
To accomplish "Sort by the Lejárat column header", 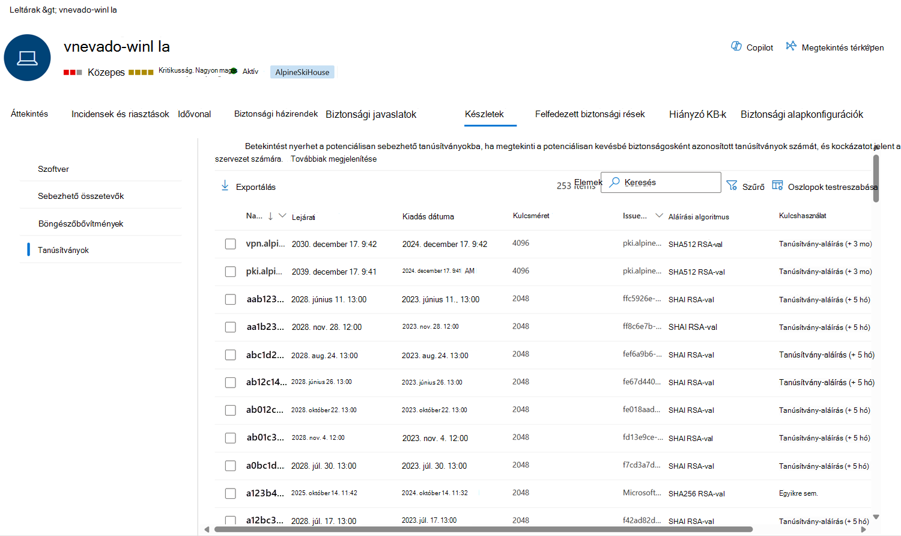I will click(303, 217).
